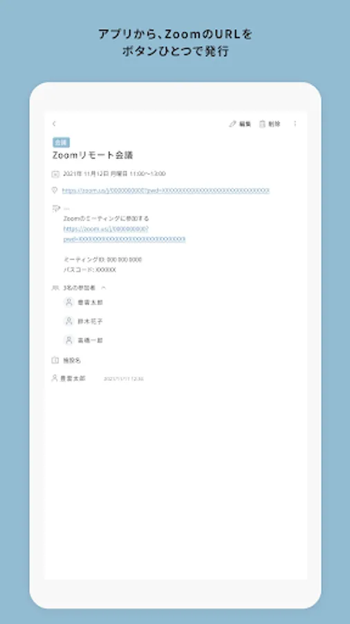This screenshot has height=624, width=350.
Task: Open the three-dot overflow menu
Action: click(295, 124)
